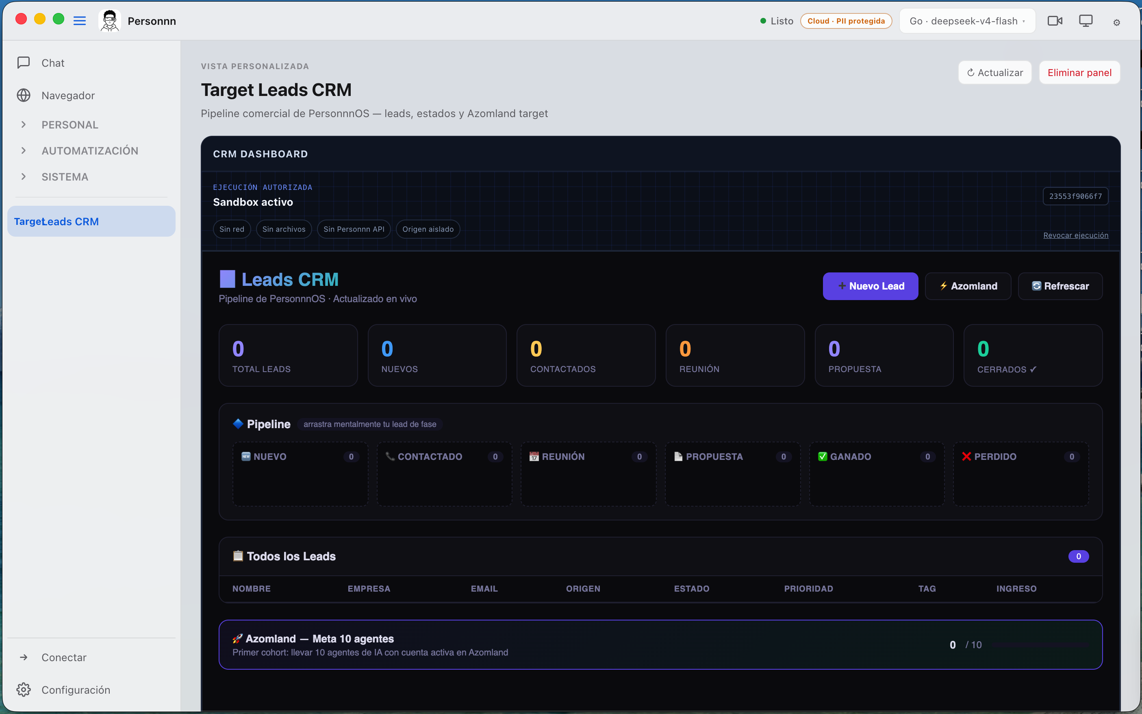Click the Eliminar panel button
The height and width of the screenshot is (714, 1142).
pyautogui.click(x=1079, y=72)
